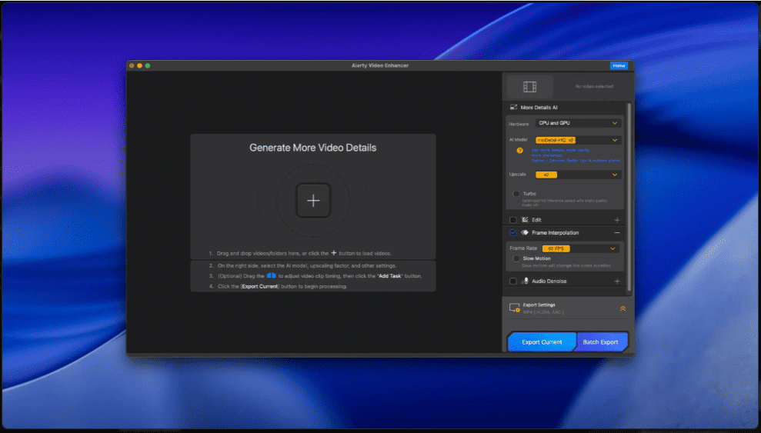Image resolution: width=761 pixels, height=433 pixels.
Task: Enable the Turbo checkbox
Action: (516, 194)
